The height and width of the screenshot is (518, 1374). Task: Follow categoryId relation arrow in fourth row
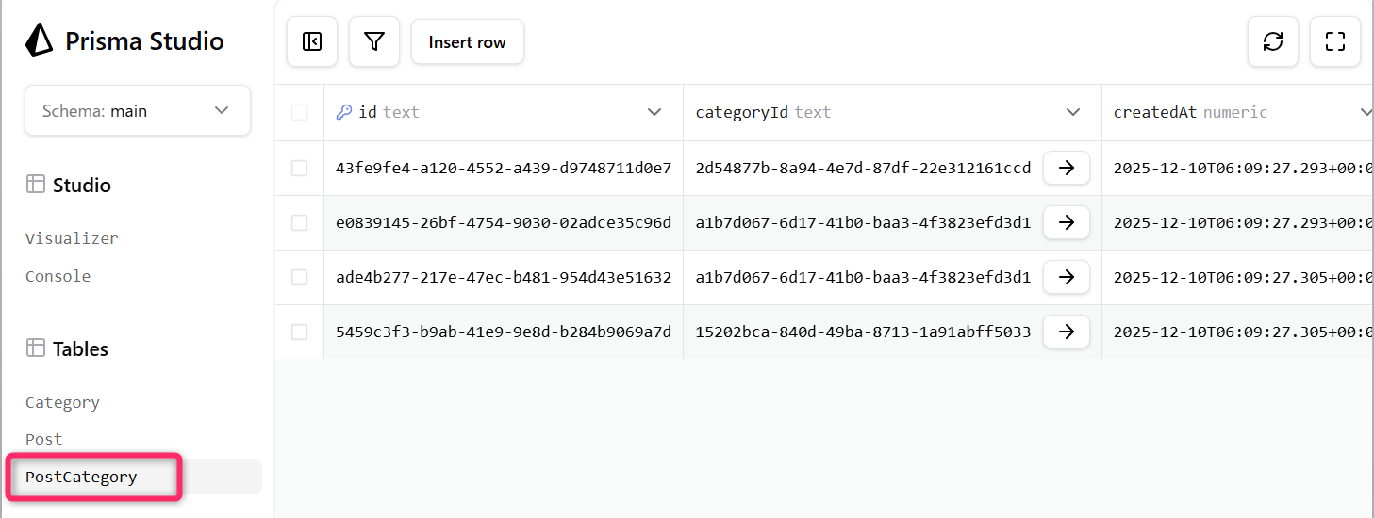pos(1067,332)
